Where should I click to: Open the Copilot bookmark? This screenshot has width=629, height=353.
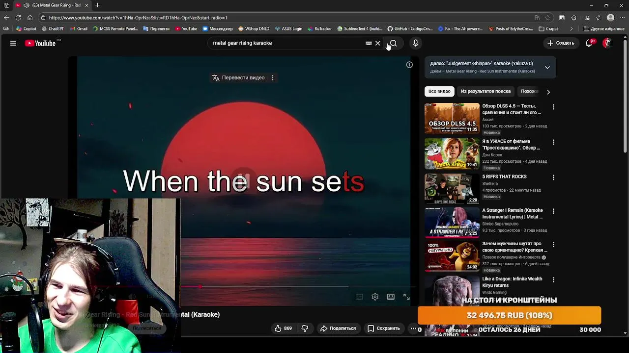(27, 29)
